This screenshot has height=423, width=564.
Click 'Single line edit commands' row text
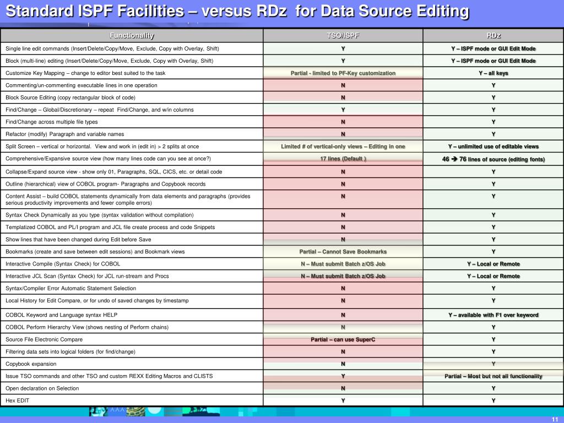[112, 48]
